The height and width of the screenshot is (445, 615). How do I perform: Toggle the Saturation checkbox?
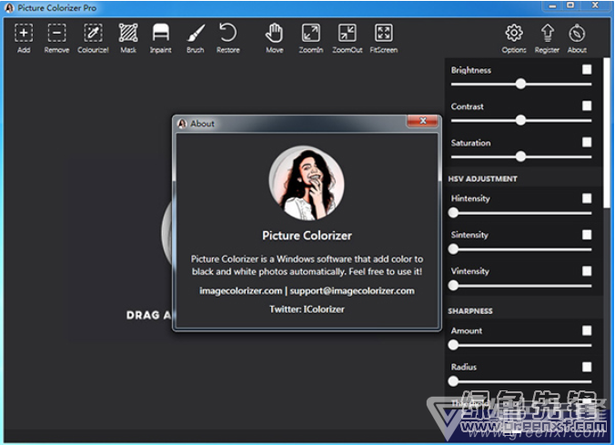(x=587, y=142)
